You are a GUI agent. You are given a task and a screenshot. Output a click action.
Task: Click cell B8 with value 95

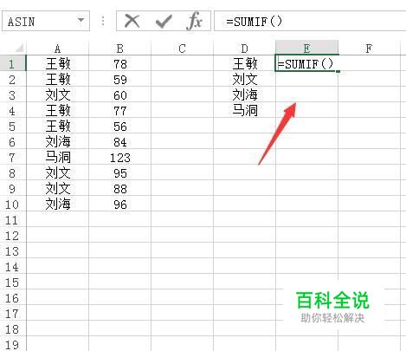click(119, 172)
